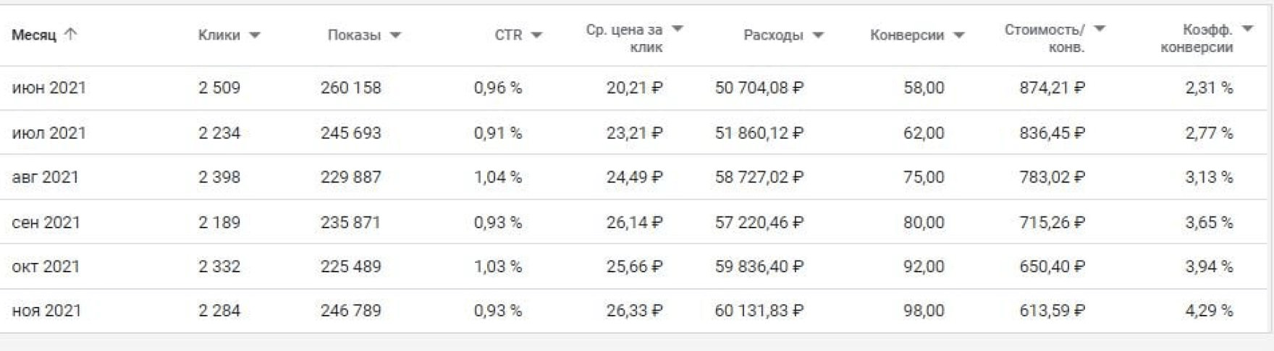Expand the Коэфф. конверсии dropdown arrow
Image resolution: width=1274 pixels, height=351 pixels.
(x=1247, y=29)
